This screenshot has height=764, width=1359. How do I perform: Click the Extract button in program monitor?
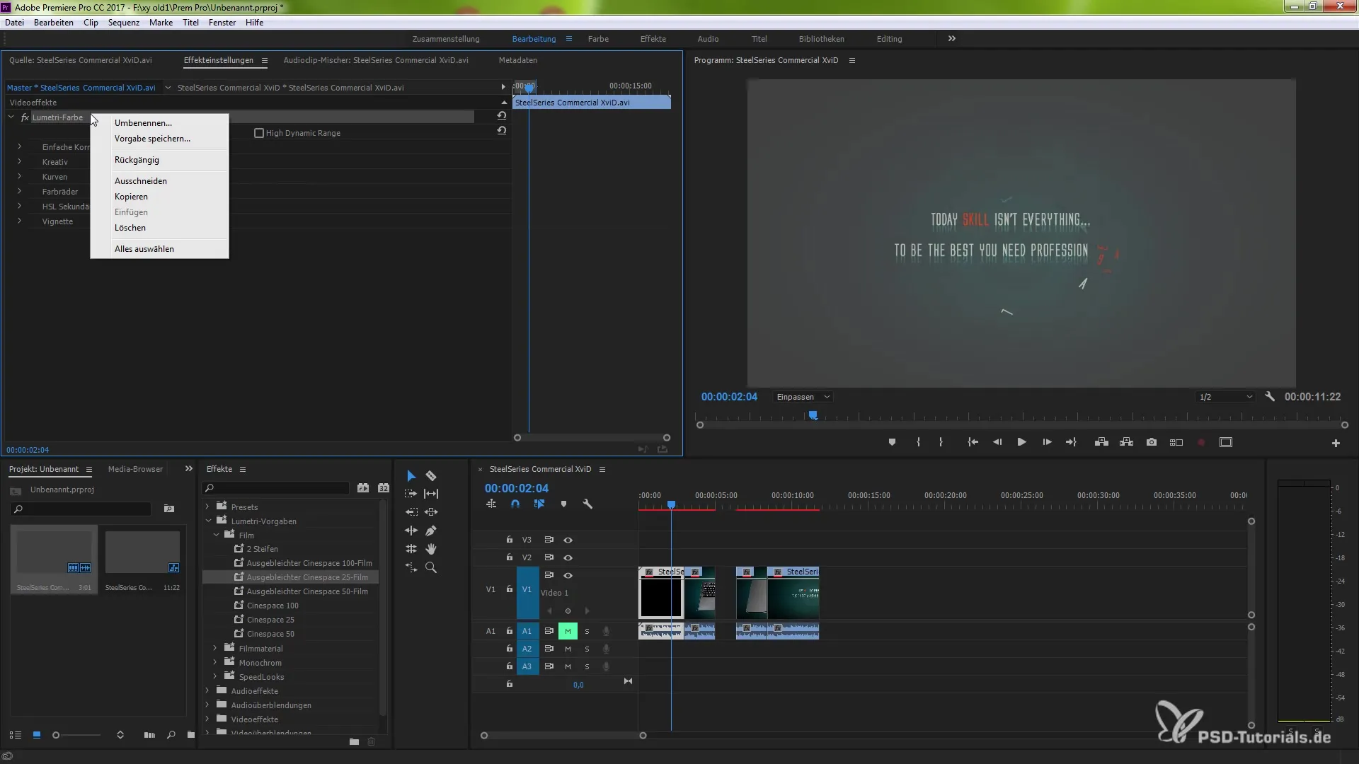click(x=1127, y=442)
